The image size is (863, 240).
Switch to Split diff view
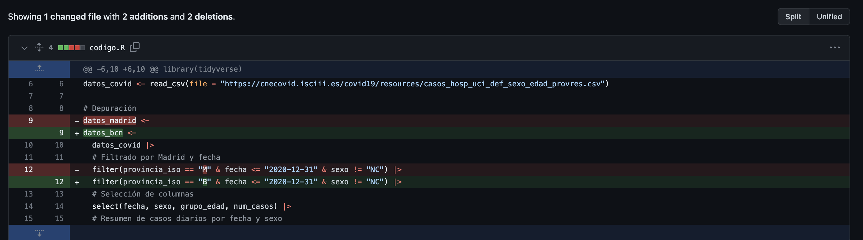(x=793, y=17)
